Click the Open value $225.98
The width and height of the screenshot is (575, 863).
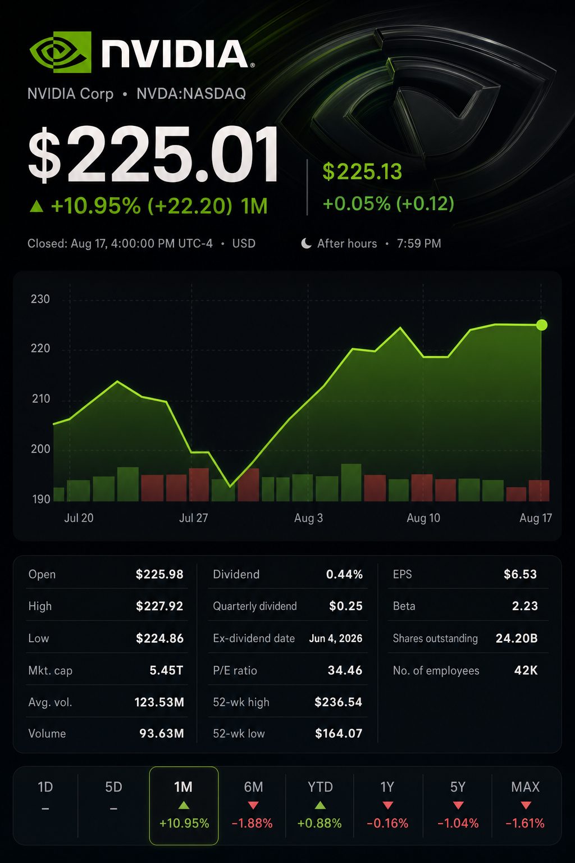(159, 574)
